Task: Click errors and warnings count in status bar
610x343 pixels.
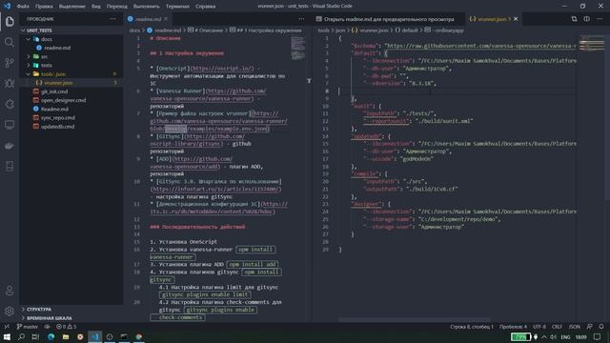Action: point(66,327)
